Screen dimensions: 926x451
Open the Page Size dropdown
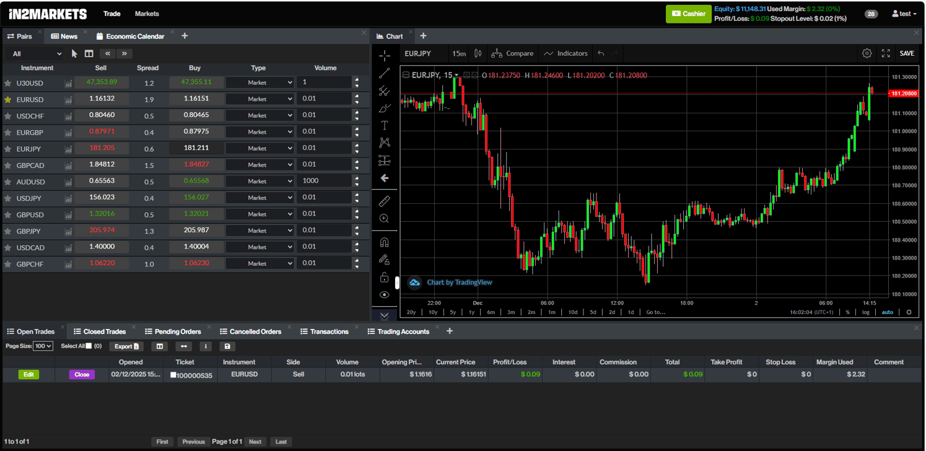(43, 346)
